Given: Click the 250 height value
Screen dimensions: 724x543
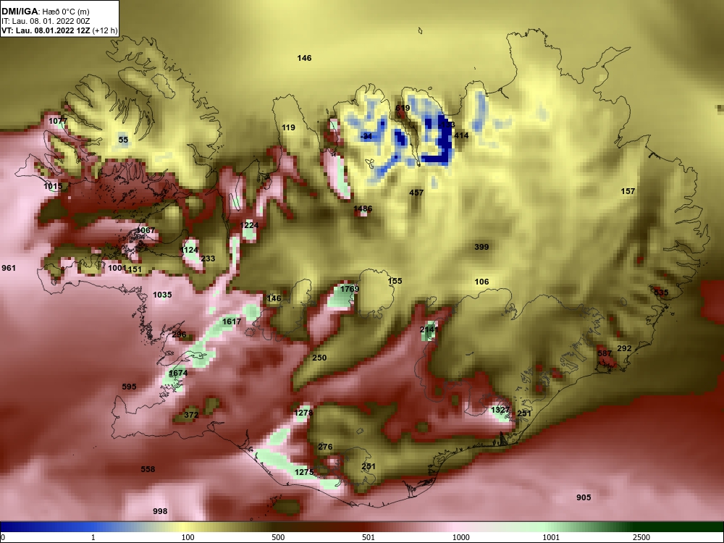Looking at the screenshot, I should click(x=319, y=358).
